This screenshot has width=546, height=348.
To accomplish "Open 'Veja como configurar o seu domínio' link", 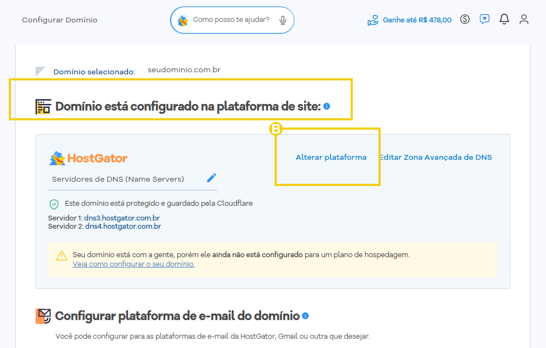I will 133,264.
